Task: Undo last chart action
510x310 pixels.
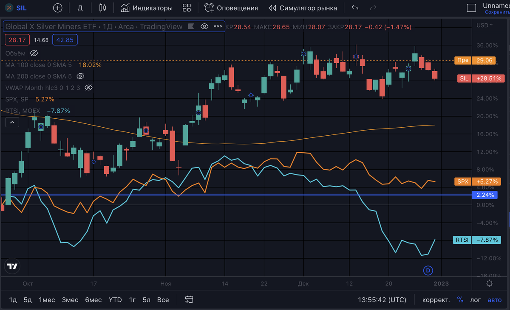Action: tap(355, 8)
